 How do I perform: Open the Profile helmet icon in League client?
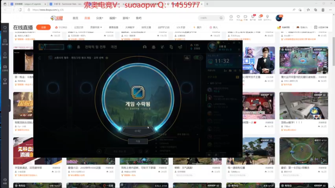[144, 47]
